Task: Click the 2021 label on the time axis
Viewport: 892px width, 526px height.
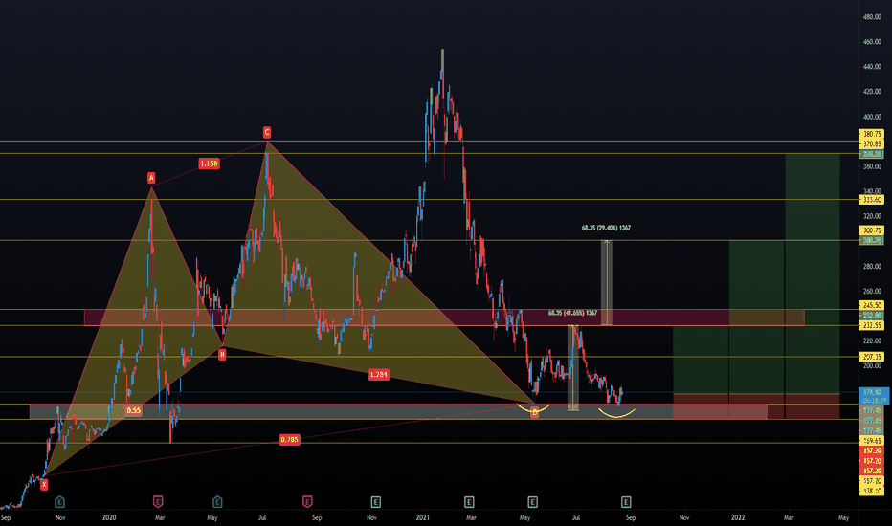Action: pyautogui.click(x=423, y=517)
